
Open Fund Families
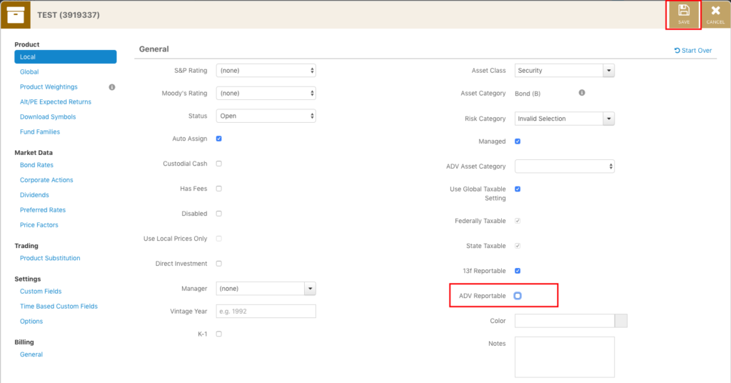(x=40, y=131)
